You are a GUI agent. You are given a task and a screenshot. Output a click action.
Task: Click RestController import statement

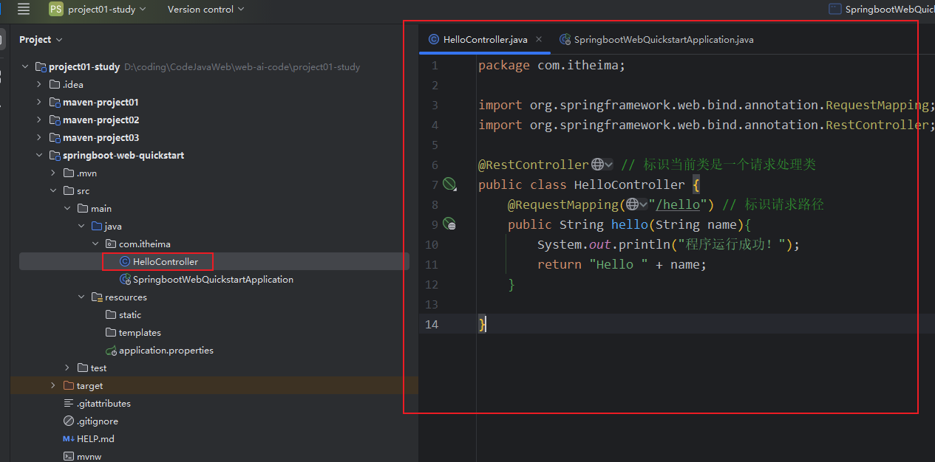[x=706, y=125]
